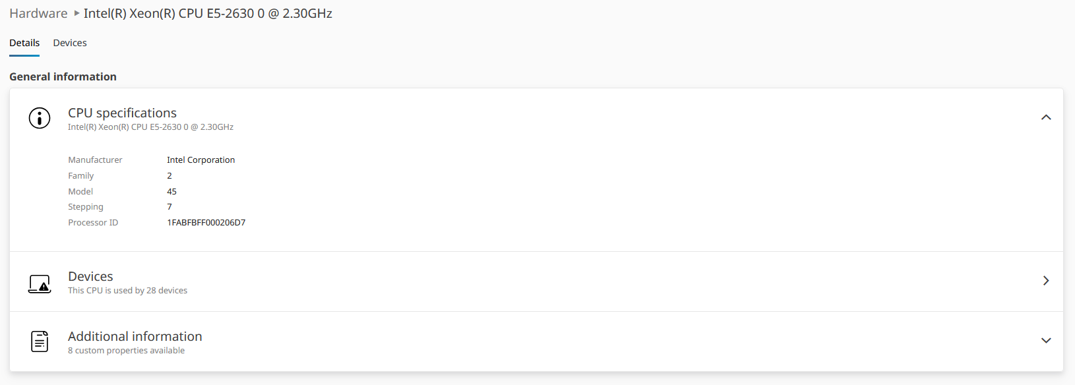
Task: Switch to the Devices tab
Action: [70, 43]
